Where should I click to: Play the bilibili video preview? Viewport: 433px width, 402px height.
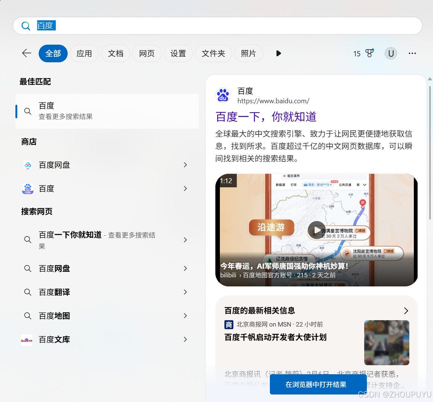[x=316, y=230]
